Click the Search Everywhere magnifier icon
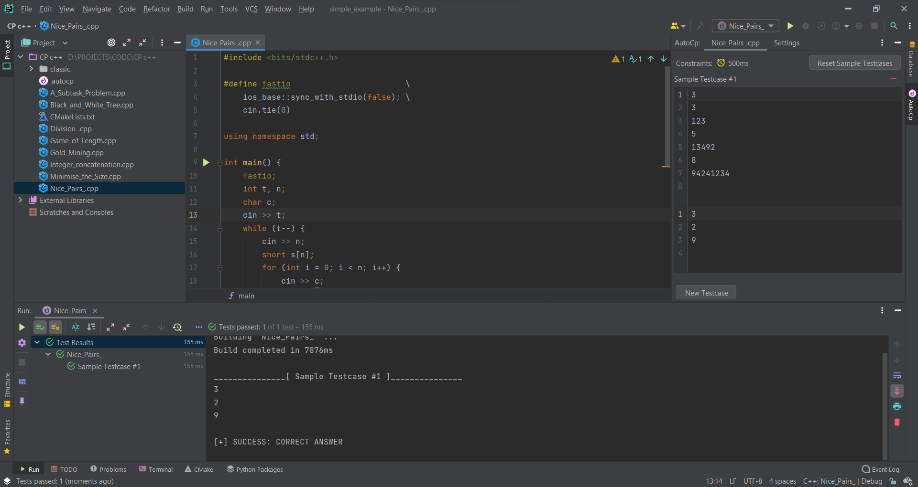This screenshot has height=487, width=918. coord(894,26)
